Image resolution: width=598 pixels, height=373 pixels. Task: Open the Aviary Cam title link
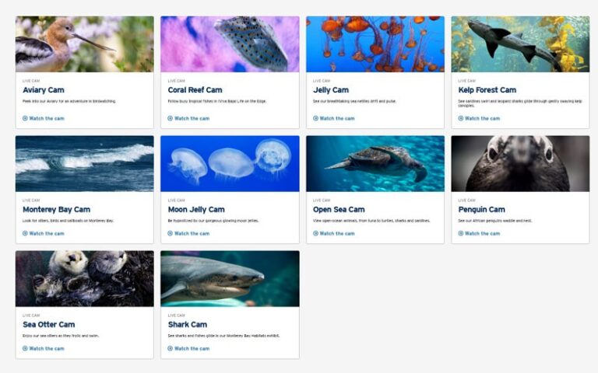tap(44, 90)
